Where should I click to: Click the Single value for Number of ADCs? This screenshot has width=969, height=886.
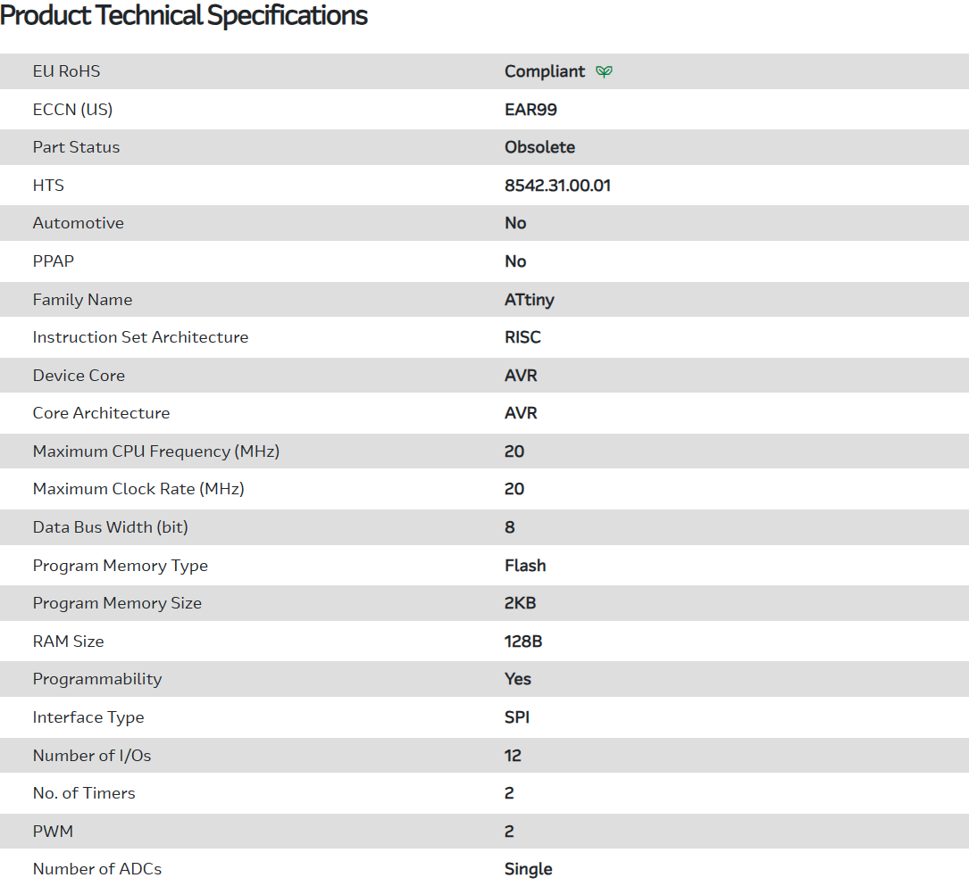(528, 869)
